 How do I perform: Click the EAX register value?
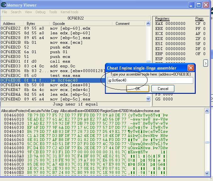tap(175, 24)
